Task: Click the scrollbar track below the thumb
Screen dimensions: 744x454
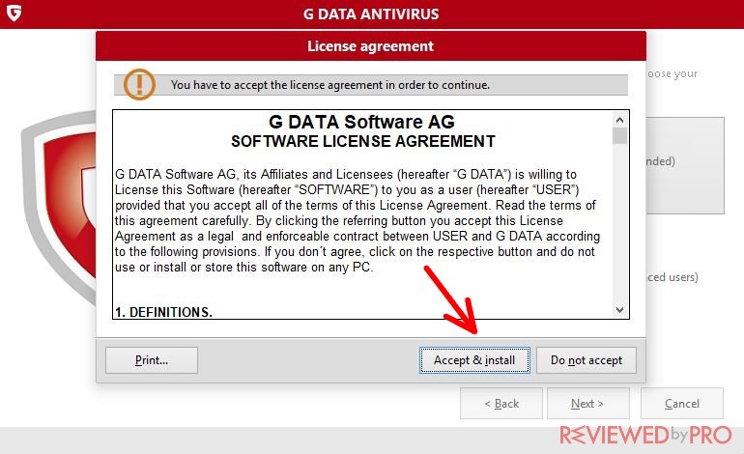Action: [x=619, y=223]
